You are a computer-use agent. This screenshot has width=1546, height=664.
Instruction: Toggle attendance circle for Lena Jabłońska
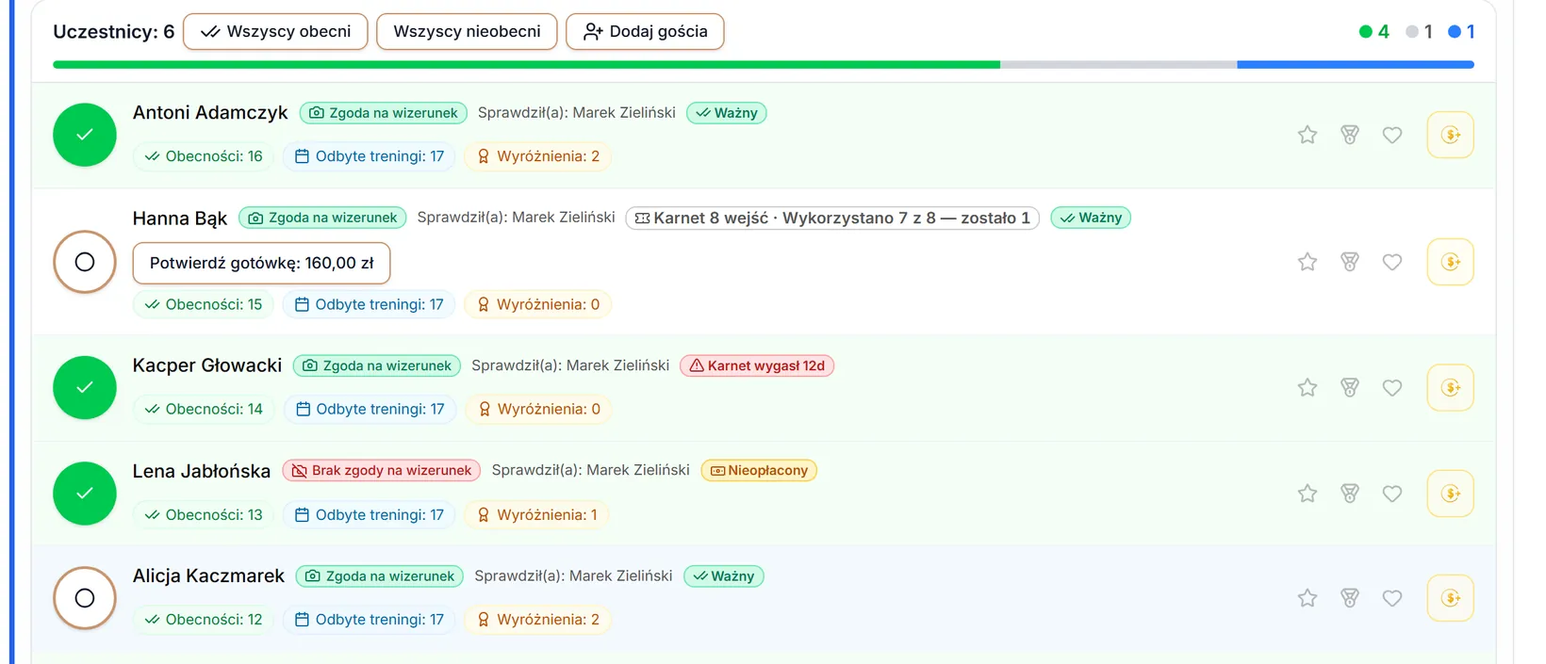(x=85, y=494)
